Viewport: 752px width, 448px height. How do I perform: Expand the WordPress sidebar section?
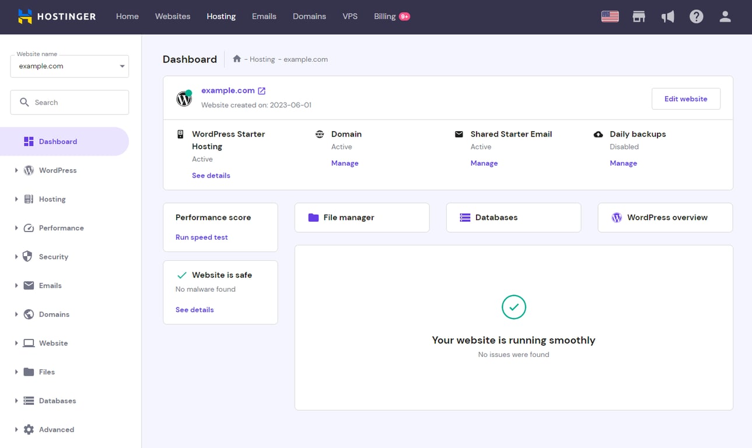click(x=58, y=170)
